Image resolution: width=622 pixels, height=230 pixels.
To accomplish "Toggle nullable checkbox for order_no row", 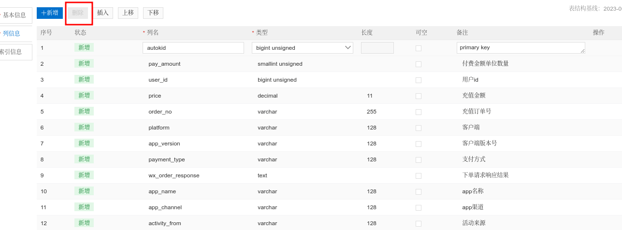I will click(x=419, y=112).
